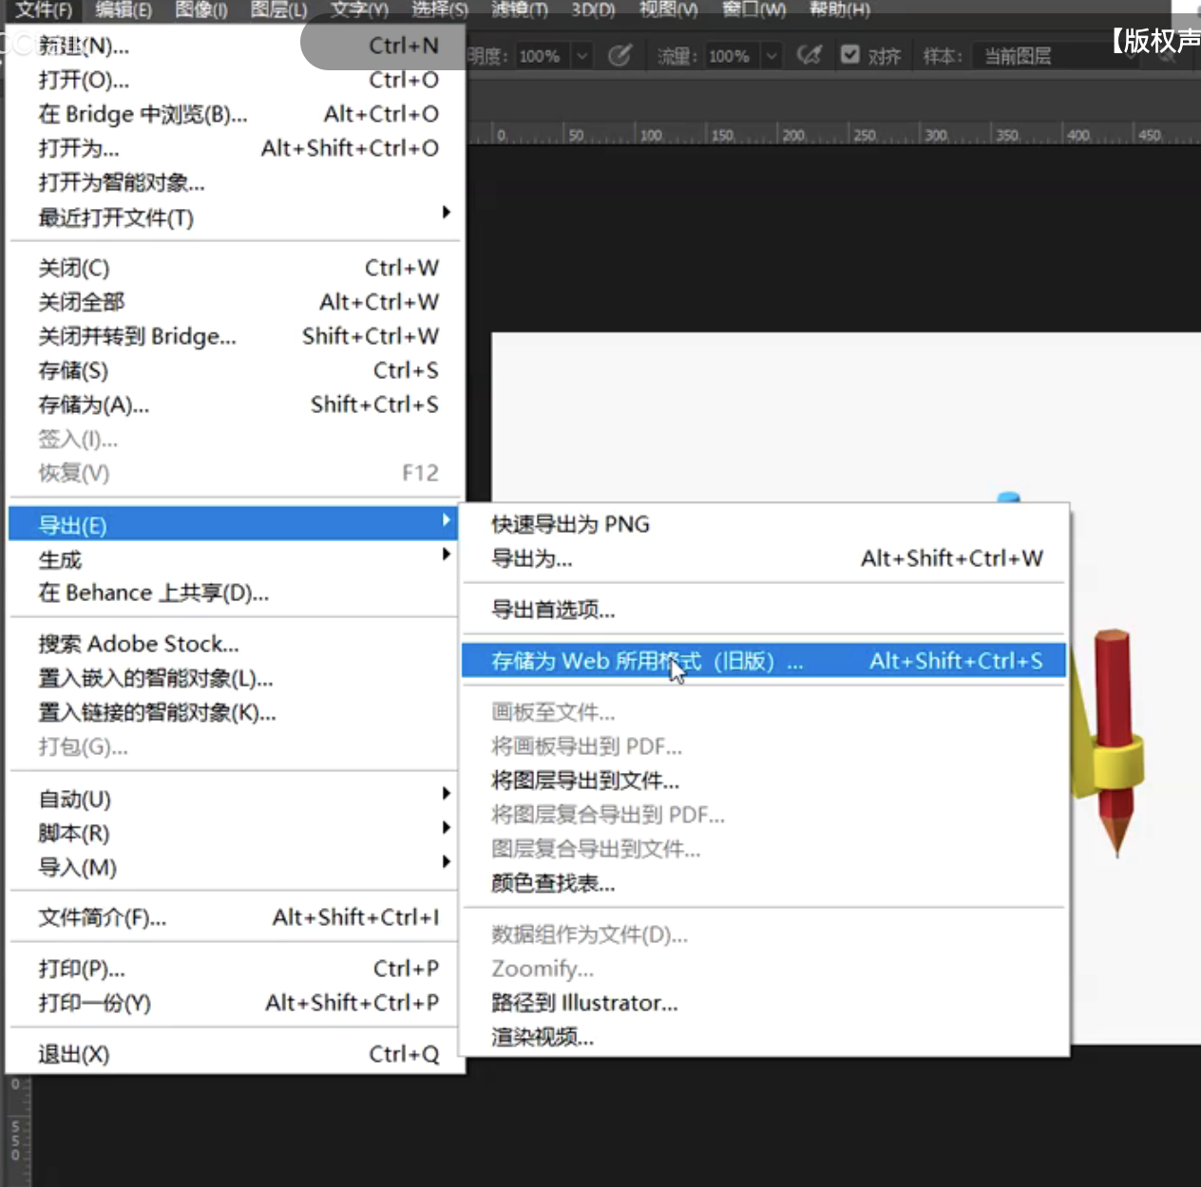Choose 打开(O)... menu entry

[236, 80]
